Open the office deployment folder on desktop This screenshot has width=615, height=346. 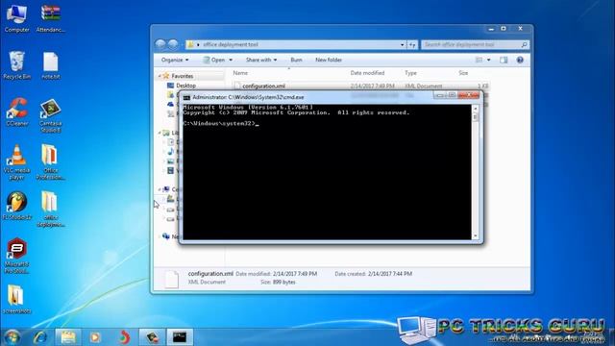51,210
